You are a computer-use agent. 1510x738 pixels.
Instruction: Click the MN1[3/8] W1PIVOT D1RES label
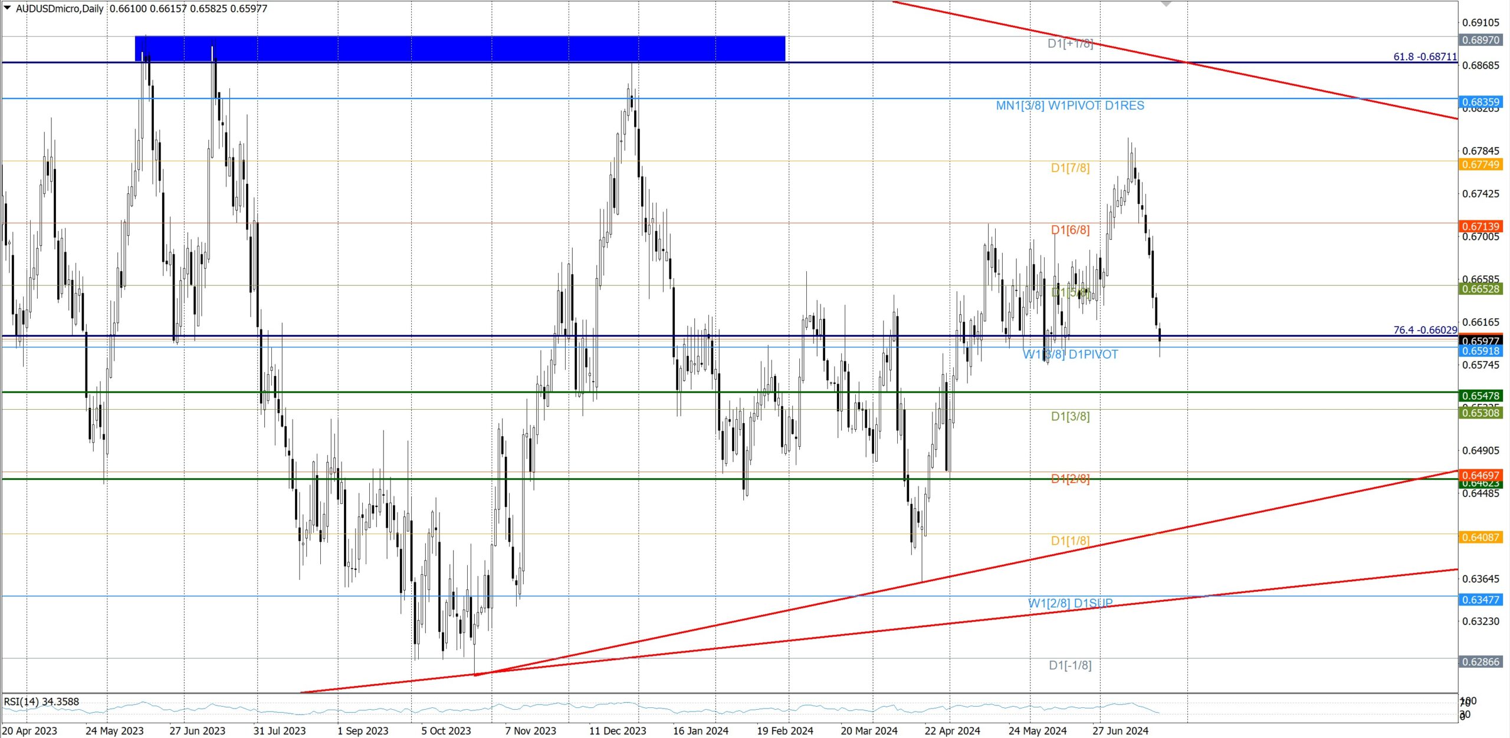1070,106
